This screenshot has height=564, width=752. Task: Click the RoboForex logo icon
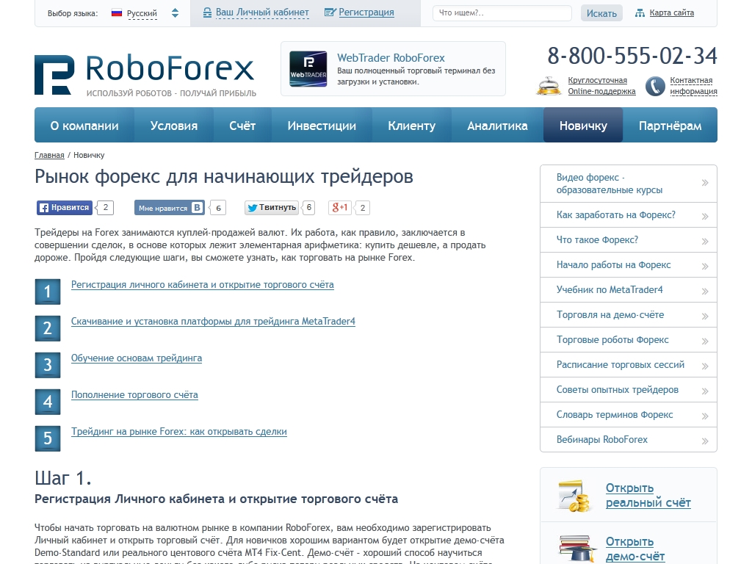pos(54,74)
